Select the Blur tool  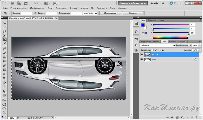4,74
